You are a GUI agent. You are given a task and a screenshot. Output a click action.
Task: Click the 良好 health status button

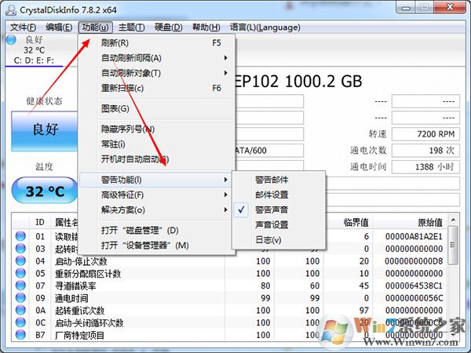45,131
